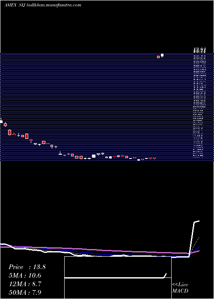Viewport: 214px width, 299px height.
Task: Click the '12MA : 8.7' label
Action: 25,284
